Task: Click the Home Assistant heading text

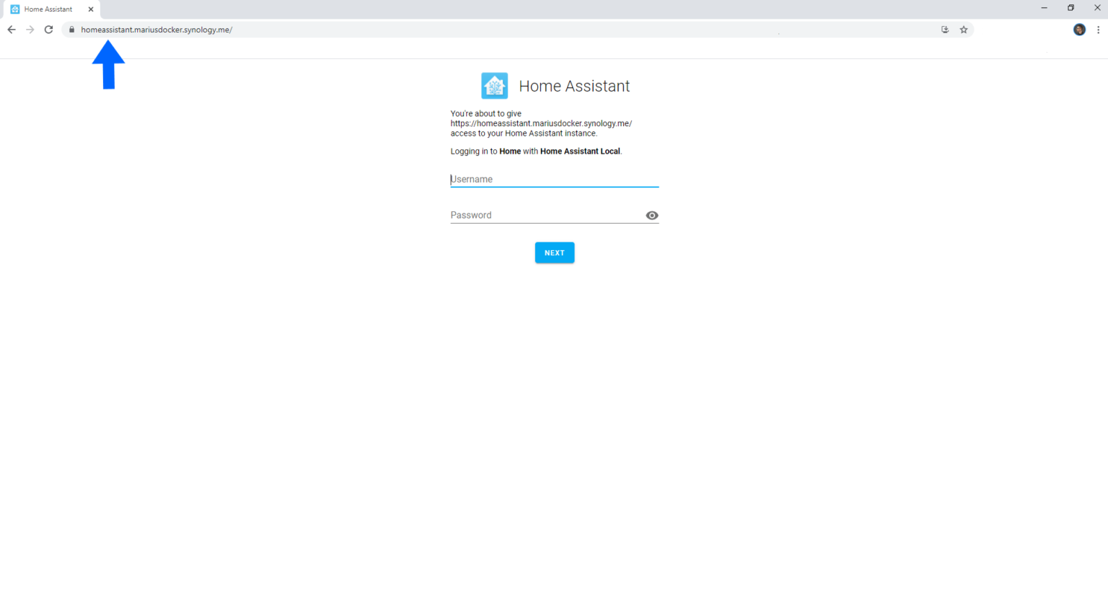Action: [x=574, y=87]
